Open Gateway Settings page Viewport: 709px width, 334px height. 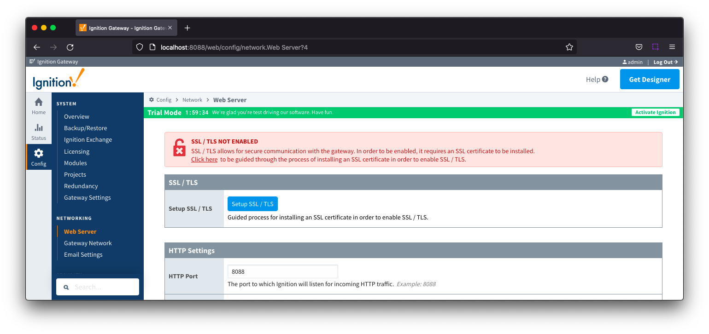[88, 198]
